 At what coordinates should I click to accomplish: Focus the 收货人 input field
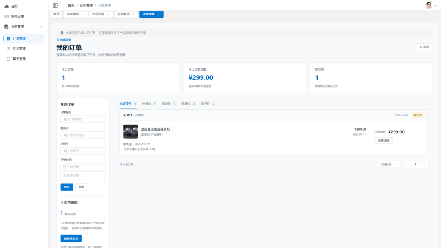click(83, 135)
